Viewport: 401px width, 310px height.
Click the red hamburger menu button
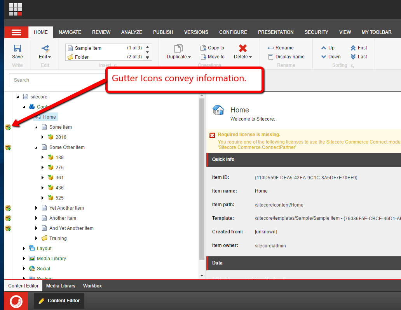[16, 32]
